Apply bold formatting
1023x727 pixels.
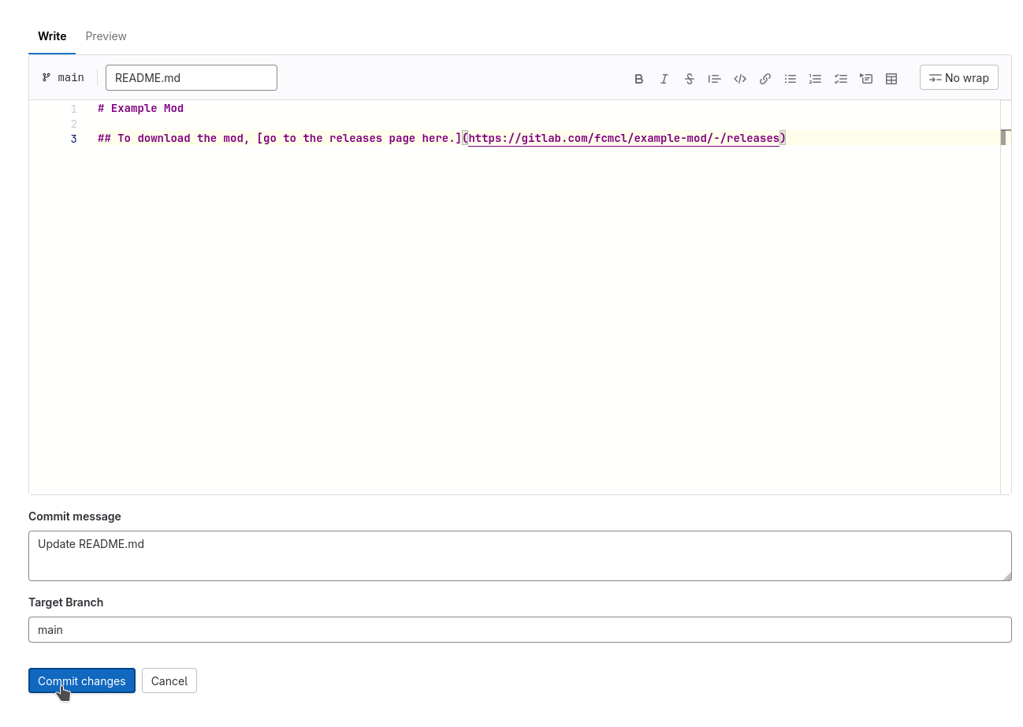[x=639, y=79]
